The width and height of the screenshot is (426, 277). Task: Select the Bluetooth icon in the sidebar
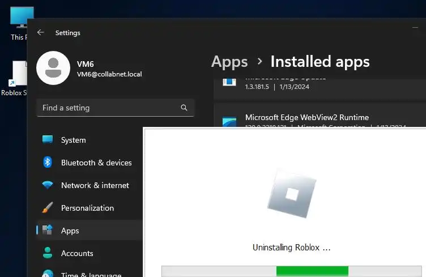(x=48, y=163)
